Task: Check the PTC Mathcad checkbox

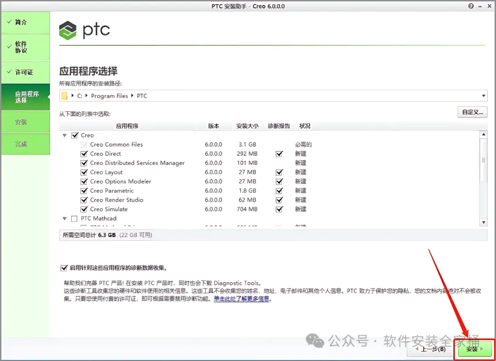Action: point(74,218)
